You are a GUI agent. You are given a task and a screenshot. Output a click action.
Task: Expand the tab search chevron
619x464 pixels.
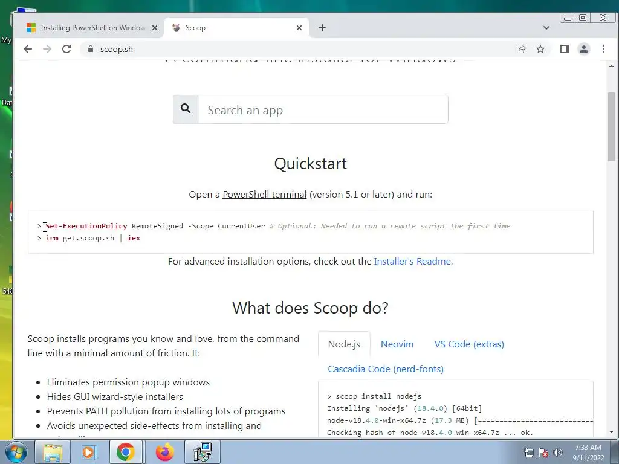[546, 28]
